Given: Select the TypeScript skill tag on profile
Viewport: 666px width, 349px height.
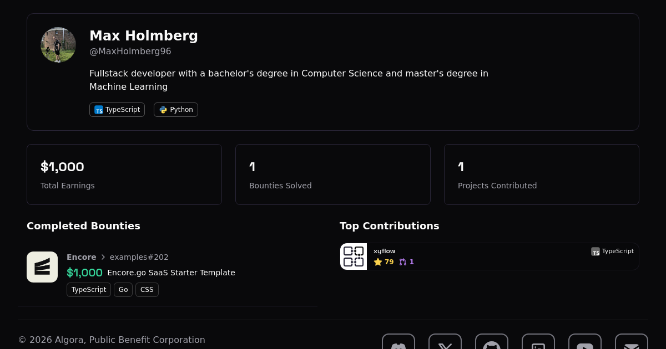Looking at the screenshot, I should (117, 110).
